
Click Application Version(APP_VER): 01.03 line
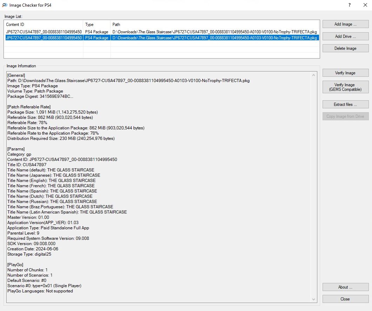pyautogui.click(x=43, y=223)
